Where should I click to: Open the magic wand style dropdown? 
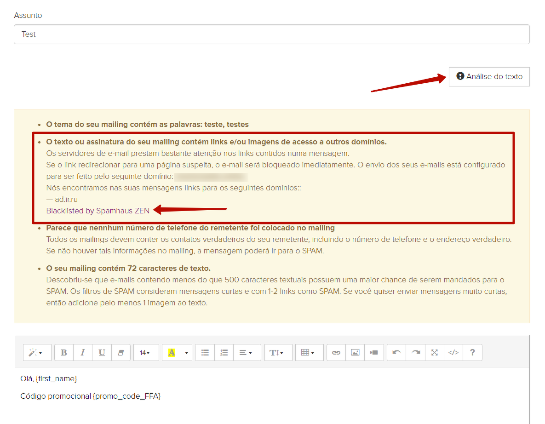36,353
